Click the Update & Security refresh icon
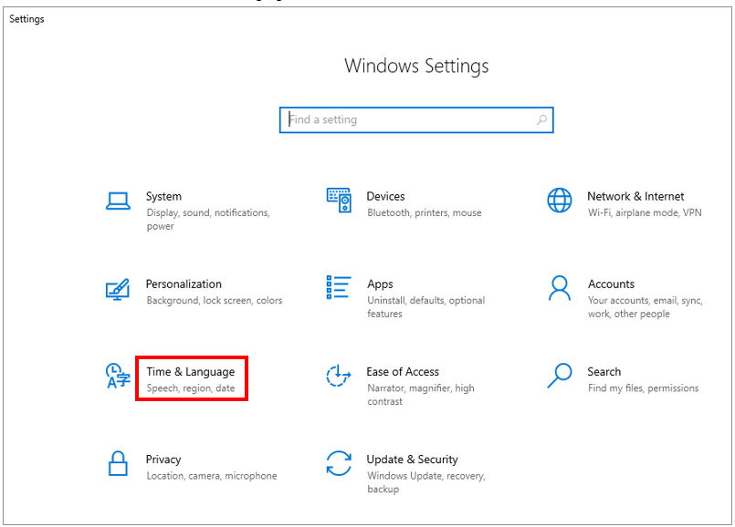This screenshot has width=735, height=527. [x=339, y=463]
